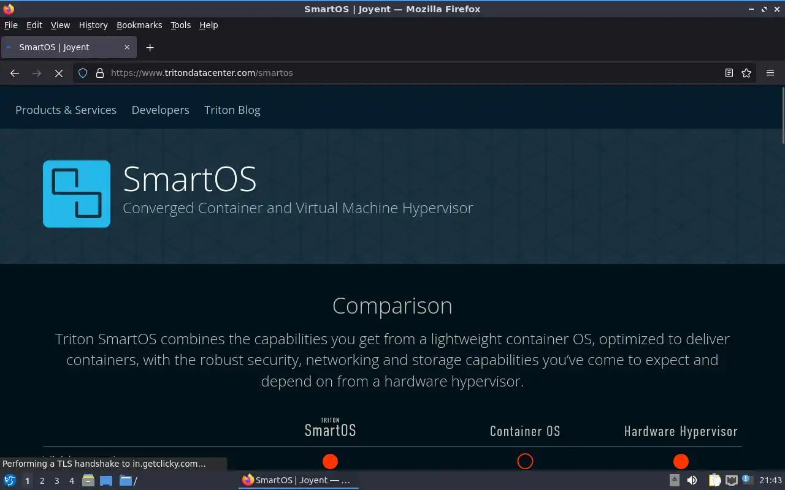Open tracking protection shield info
Viewport: 785px width, 490px height.
point(83,73)
